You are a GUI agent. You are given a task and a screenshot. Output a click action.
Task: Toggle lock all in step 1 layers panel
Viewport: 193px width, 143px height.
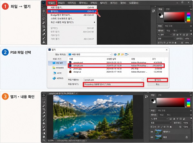point(175,43)
